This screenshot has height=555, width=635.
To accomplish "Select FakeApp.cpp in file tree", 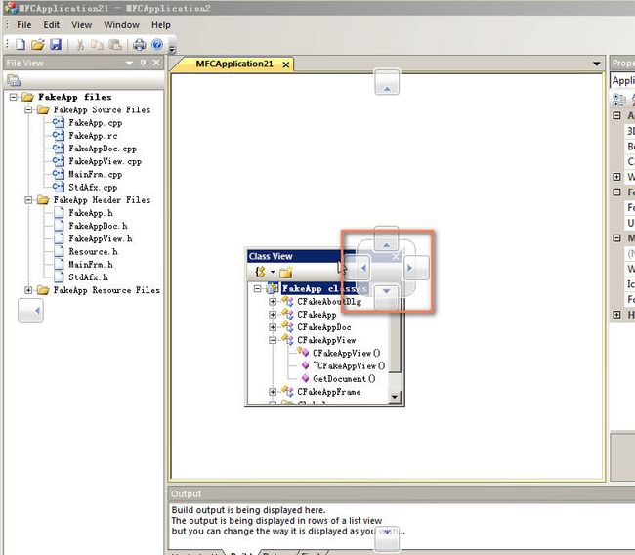I will coord(95,123).
